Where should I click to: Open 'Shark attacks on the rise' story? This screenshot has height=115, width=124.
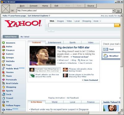(47, 75)
